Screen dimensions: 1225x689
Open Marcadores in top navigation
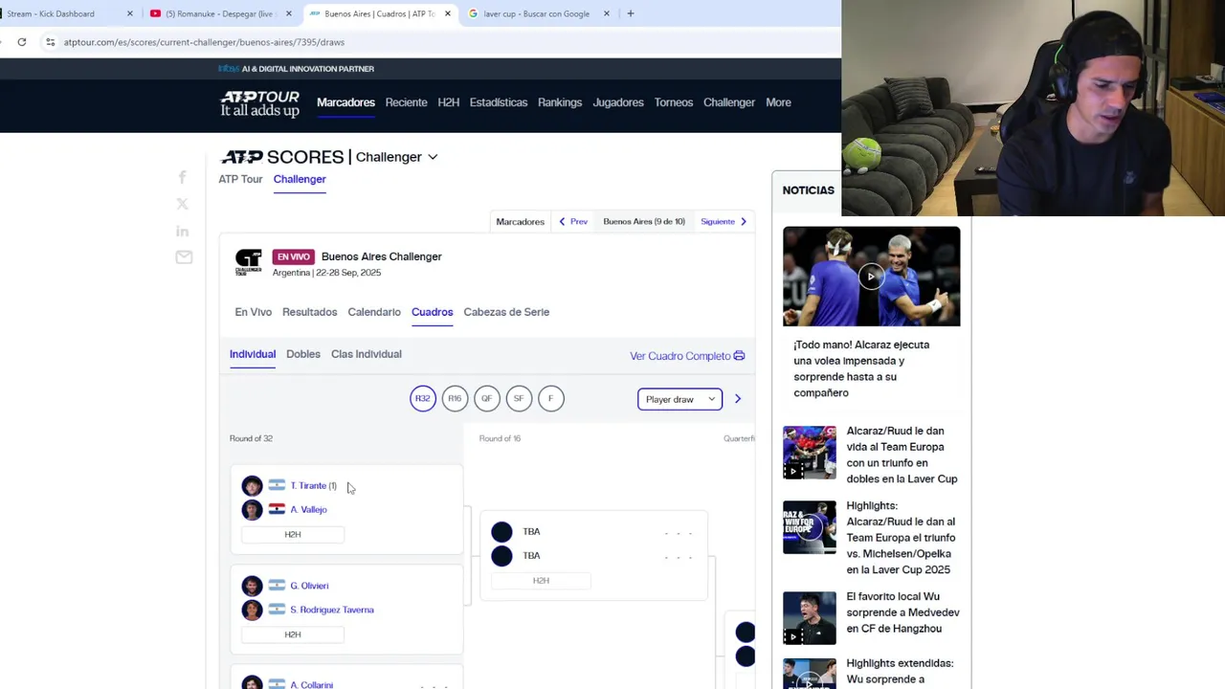(x=345, y=102)
